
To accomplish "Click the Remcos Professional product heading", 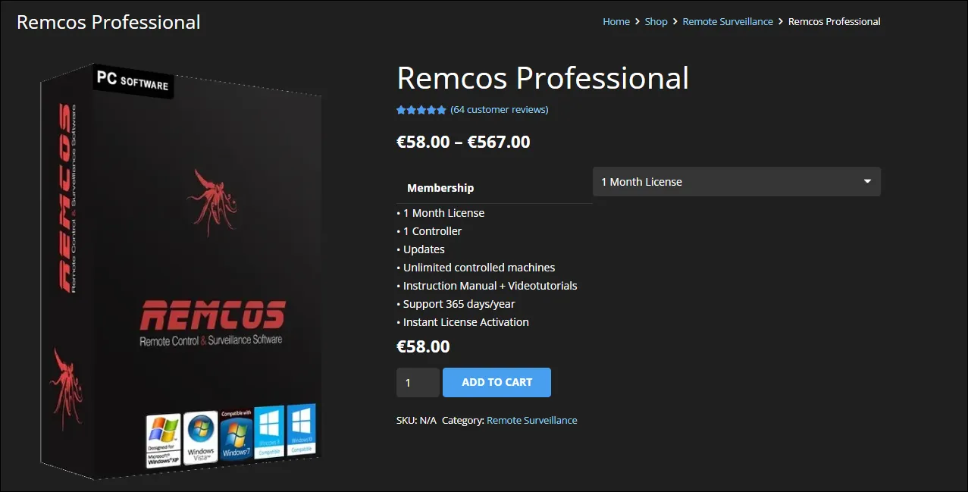I will [x=543, y=78].
